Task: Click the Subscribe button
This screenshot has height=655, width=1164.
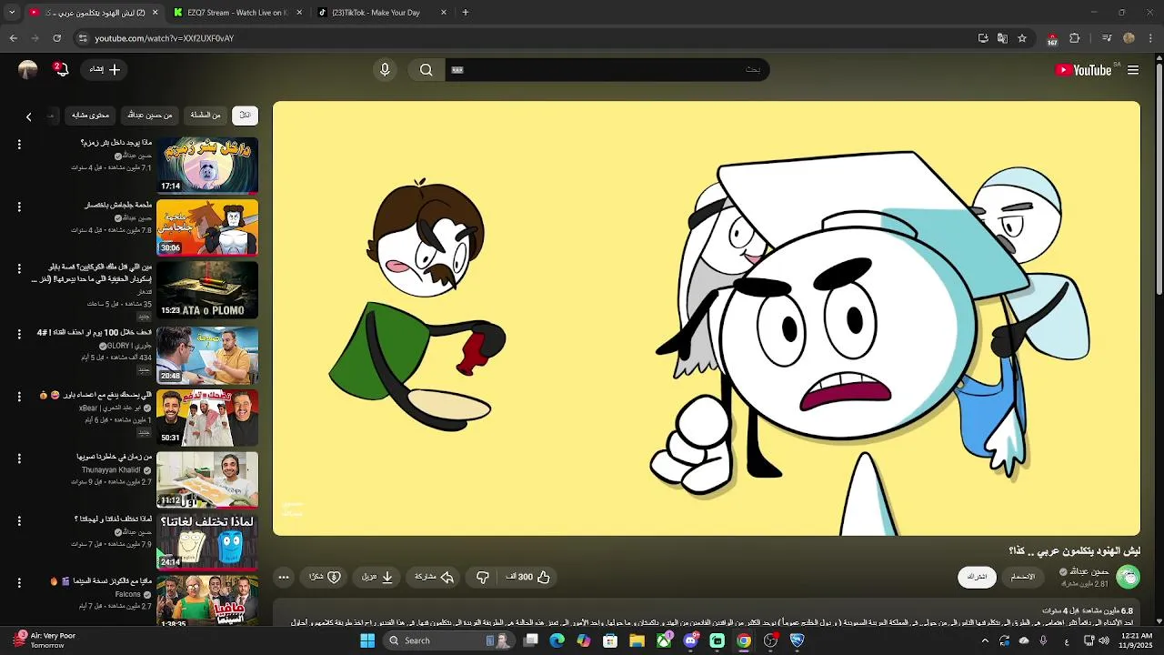Action: [x=977, y=577]
